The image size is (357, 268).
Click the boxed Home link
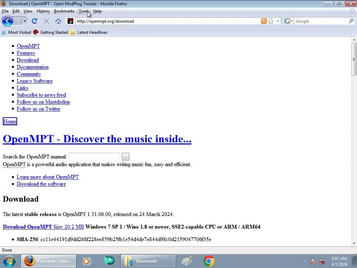[10, 121]
